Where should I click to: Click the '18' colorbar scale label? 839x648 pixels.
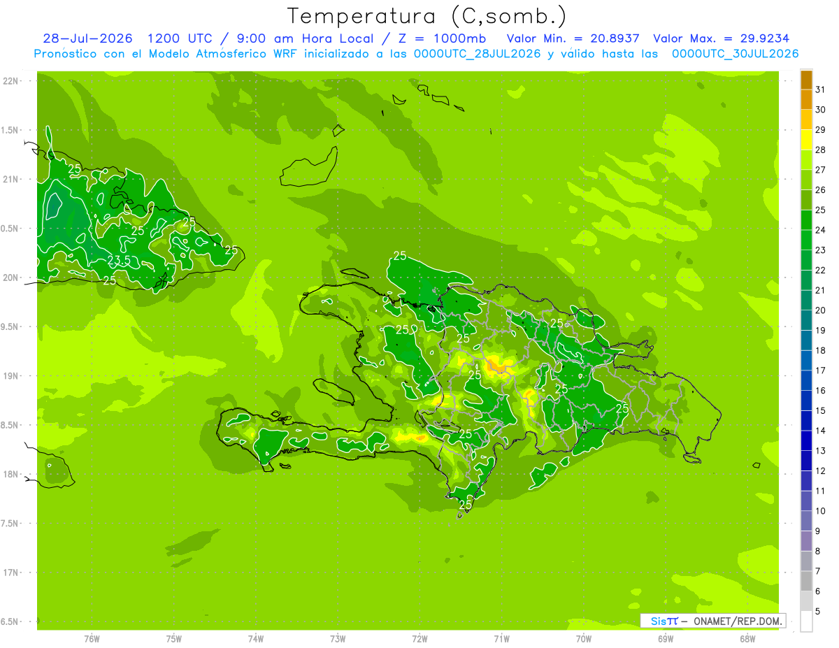[x=821, y=350]
